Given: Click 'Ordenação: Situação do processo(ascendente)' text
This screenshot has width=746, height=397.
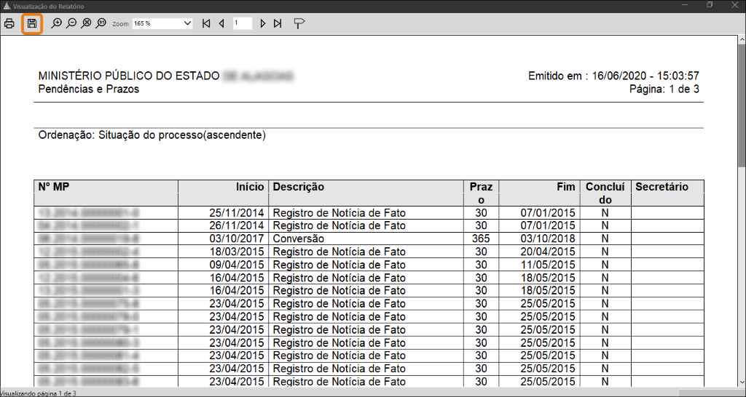Looking at the screenshot, I should (152, 135).
